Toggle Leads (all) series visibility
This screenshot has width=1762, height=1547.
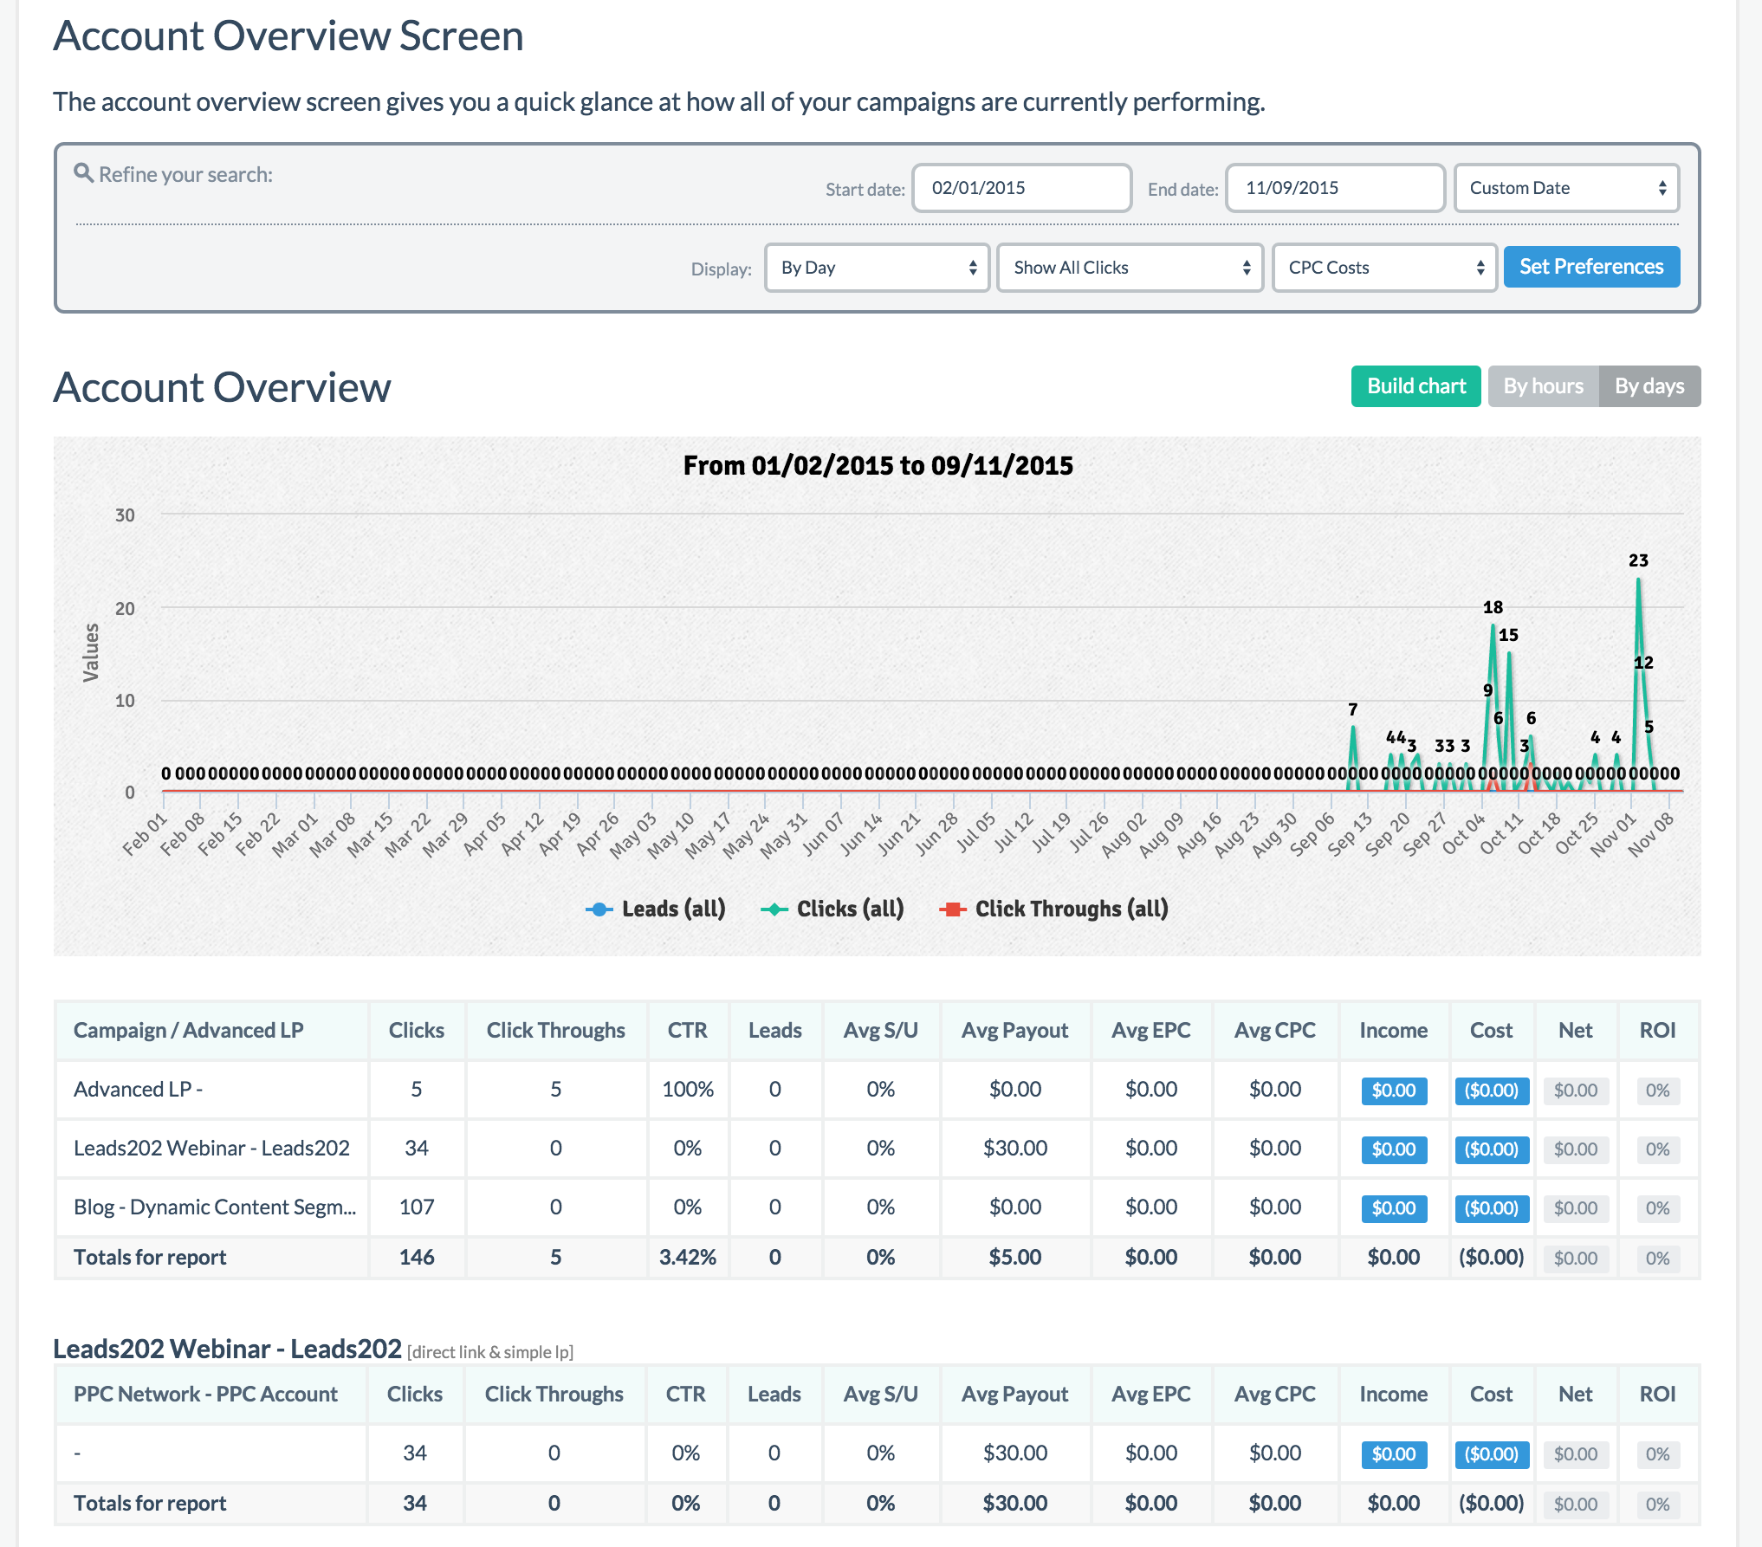click(x=673, y=909)
